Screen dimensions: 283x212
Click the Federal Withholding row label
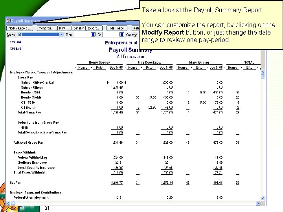coord(32,157)
